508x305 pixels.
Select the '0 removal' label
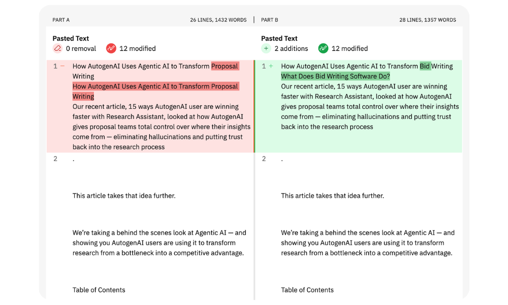(81, 49)
